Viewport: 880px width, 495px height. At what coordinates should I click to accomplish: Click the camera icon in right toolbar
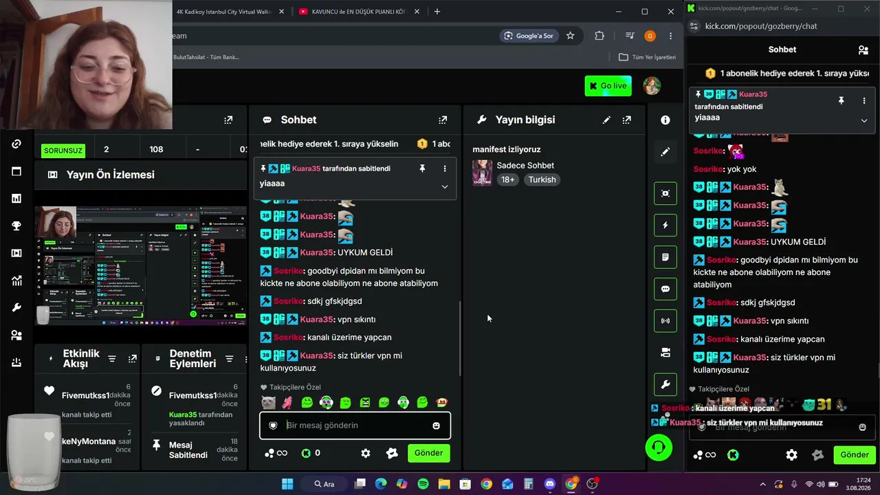[665, 353]
